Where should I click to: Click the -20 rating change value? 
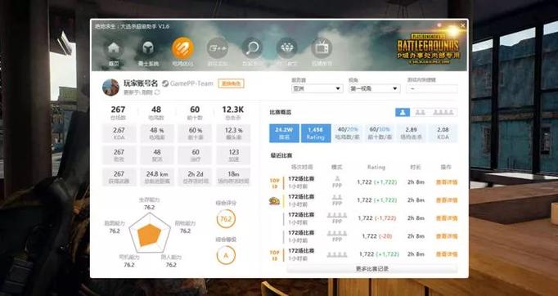point(385,236)
